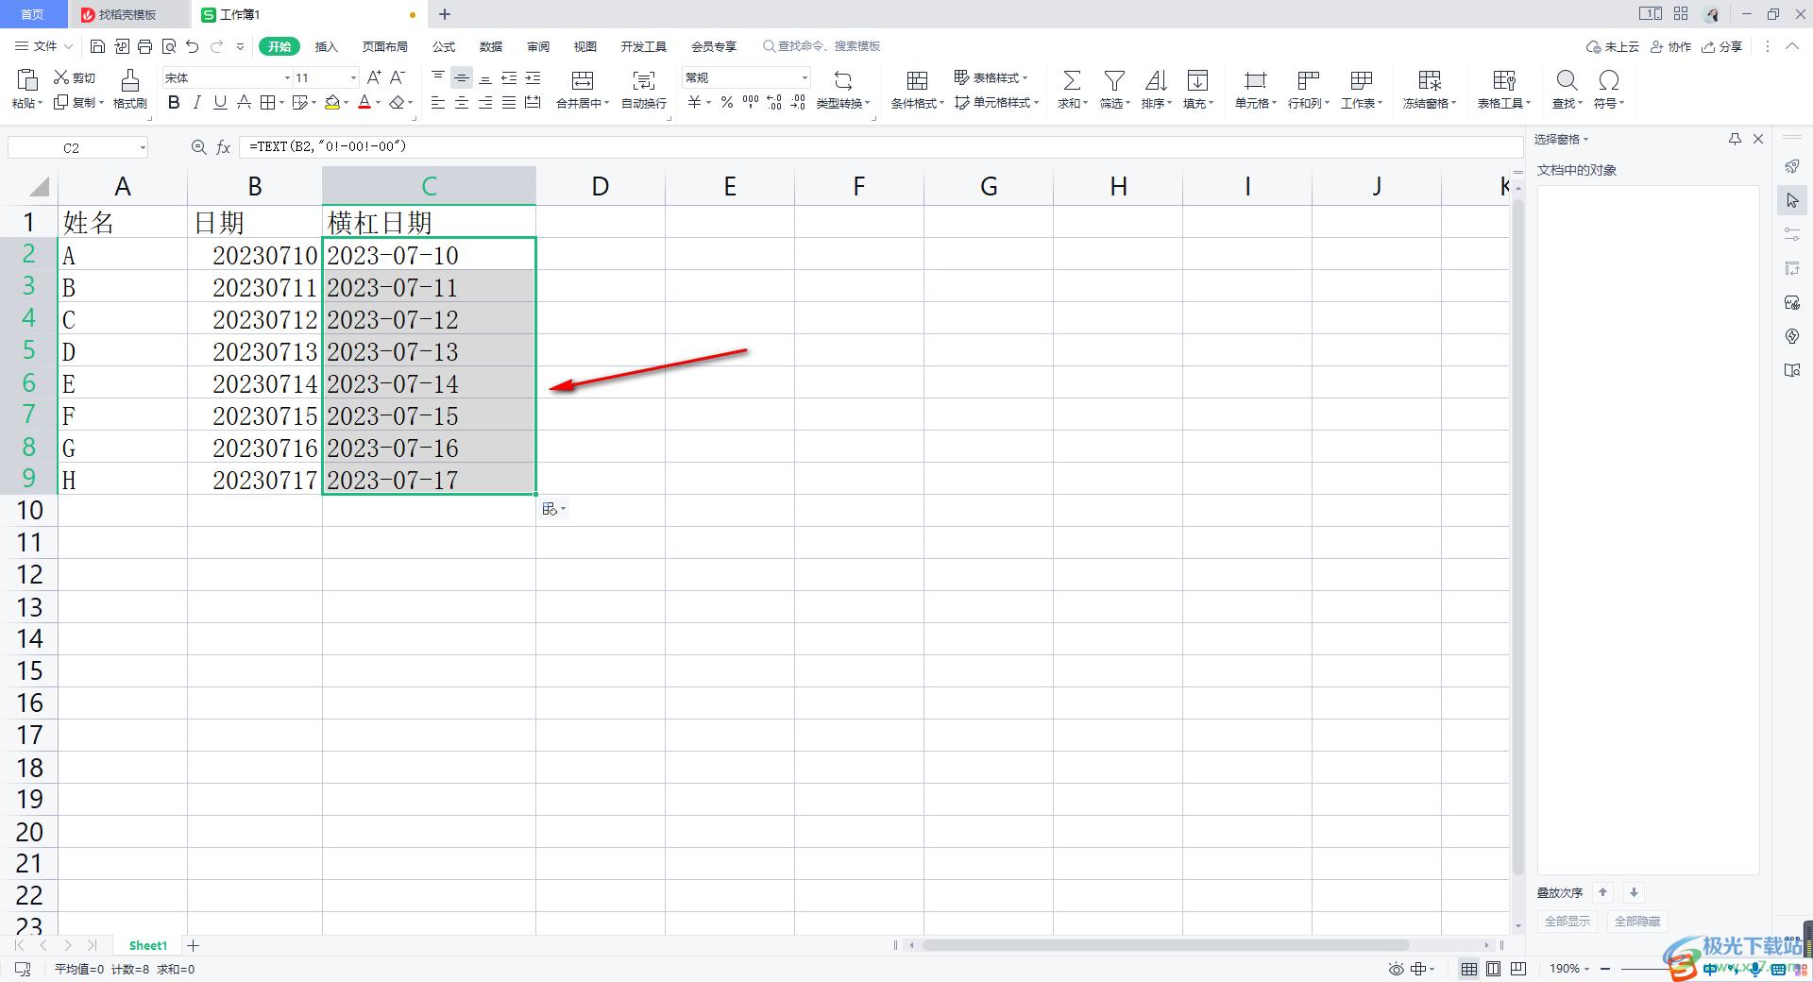1813x982 pixels.
Task: Click Wrap Text (自动换行) button
Action: tap(644, 89)
